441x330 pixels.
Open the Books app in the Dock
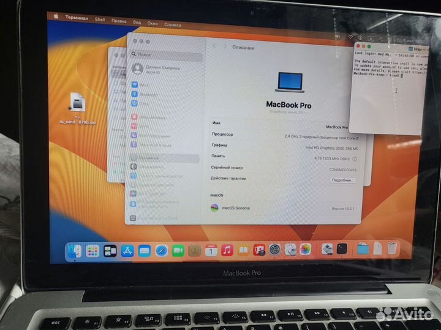click(x=243, y=250)
